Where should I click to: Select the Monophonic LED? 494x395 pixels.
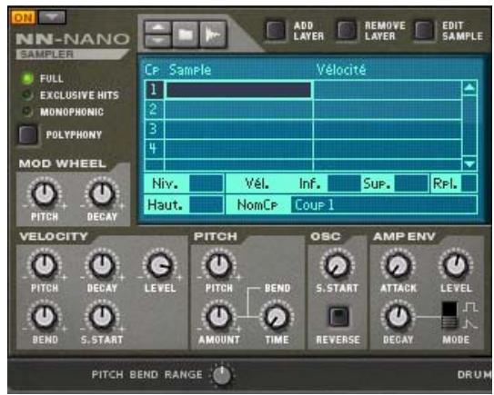(27, 112)
